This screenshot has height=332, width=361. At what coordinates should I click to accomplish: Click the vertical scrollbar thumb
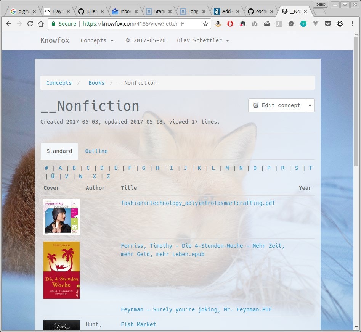point(356,102)
